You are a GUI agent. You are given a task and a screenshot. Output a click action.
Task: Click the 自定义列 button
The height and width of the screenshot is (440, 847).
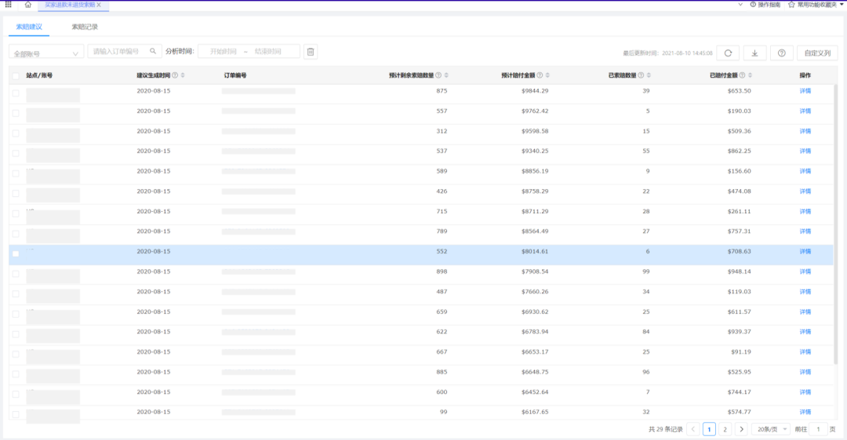[x=817, y=53]
